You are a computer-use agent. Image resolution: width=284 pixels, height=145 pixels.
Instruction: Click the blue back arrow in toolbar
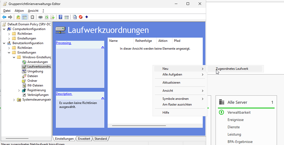(4, 17)
